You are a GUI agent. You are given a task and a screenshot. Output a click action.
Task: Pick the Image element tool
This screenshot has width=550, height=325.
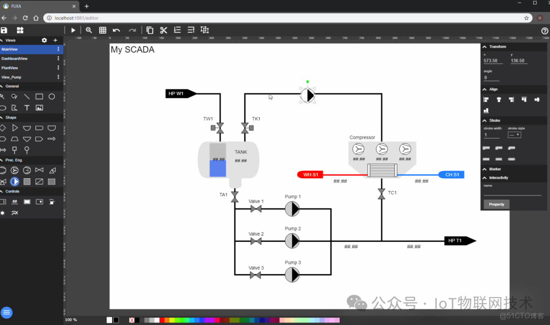39,107
